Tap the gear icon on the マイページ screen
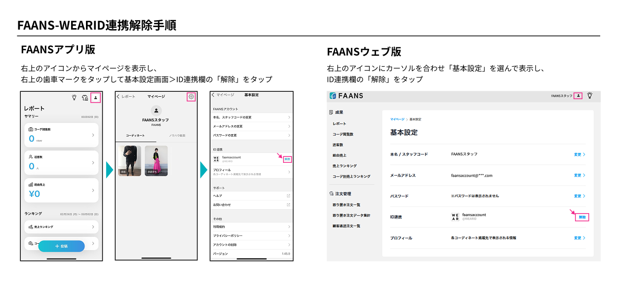The height and width of the screenshot is (297, 618). coord(191,97)
